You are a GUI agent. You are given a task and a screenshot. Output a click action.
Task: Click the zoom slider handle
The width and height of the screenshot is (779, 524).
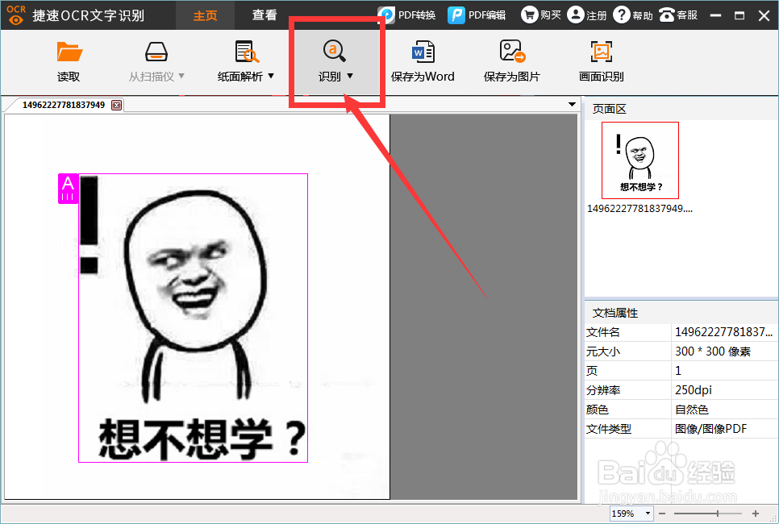coord(718,513)
